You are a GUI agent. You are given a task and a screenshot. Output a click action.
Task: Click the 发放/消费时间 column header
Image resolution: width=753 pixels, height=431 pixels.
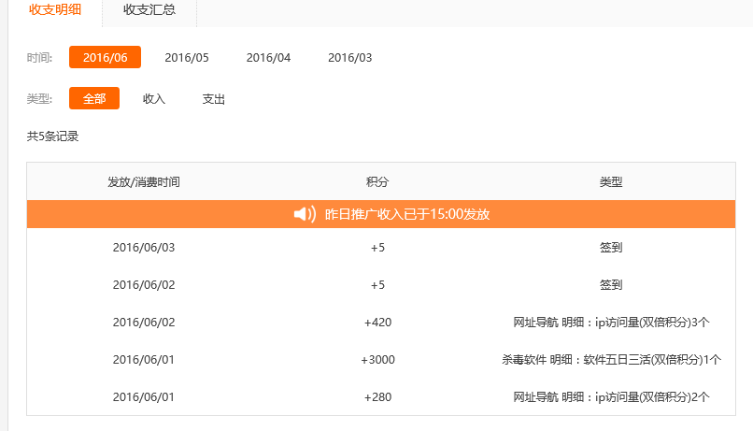(x=144, y=181)
